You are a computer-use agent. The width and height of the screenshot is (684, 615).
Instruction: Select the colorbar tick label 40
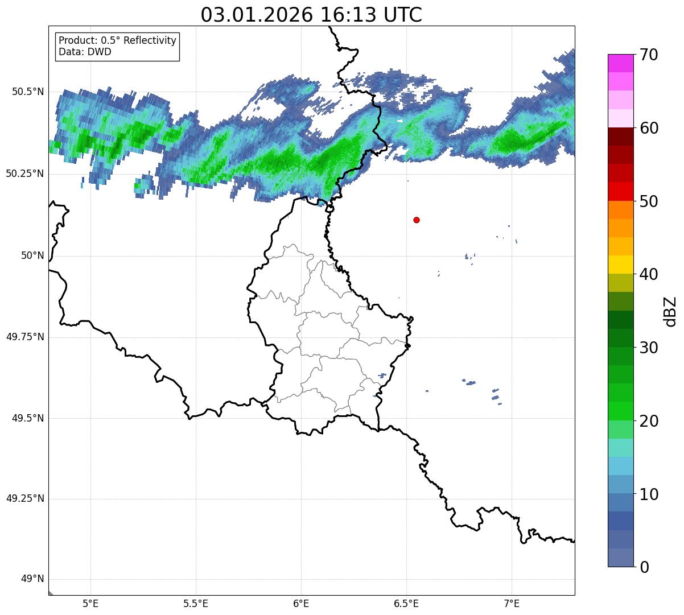649,274
